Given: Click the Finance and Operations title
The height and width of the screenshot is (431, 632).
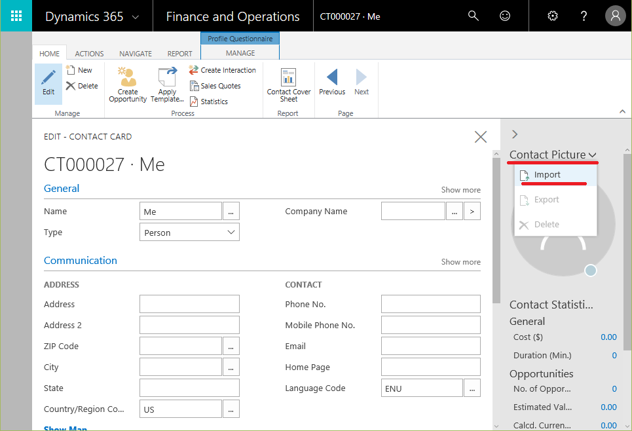Looking at the screenshot, I should pos(233,16).
